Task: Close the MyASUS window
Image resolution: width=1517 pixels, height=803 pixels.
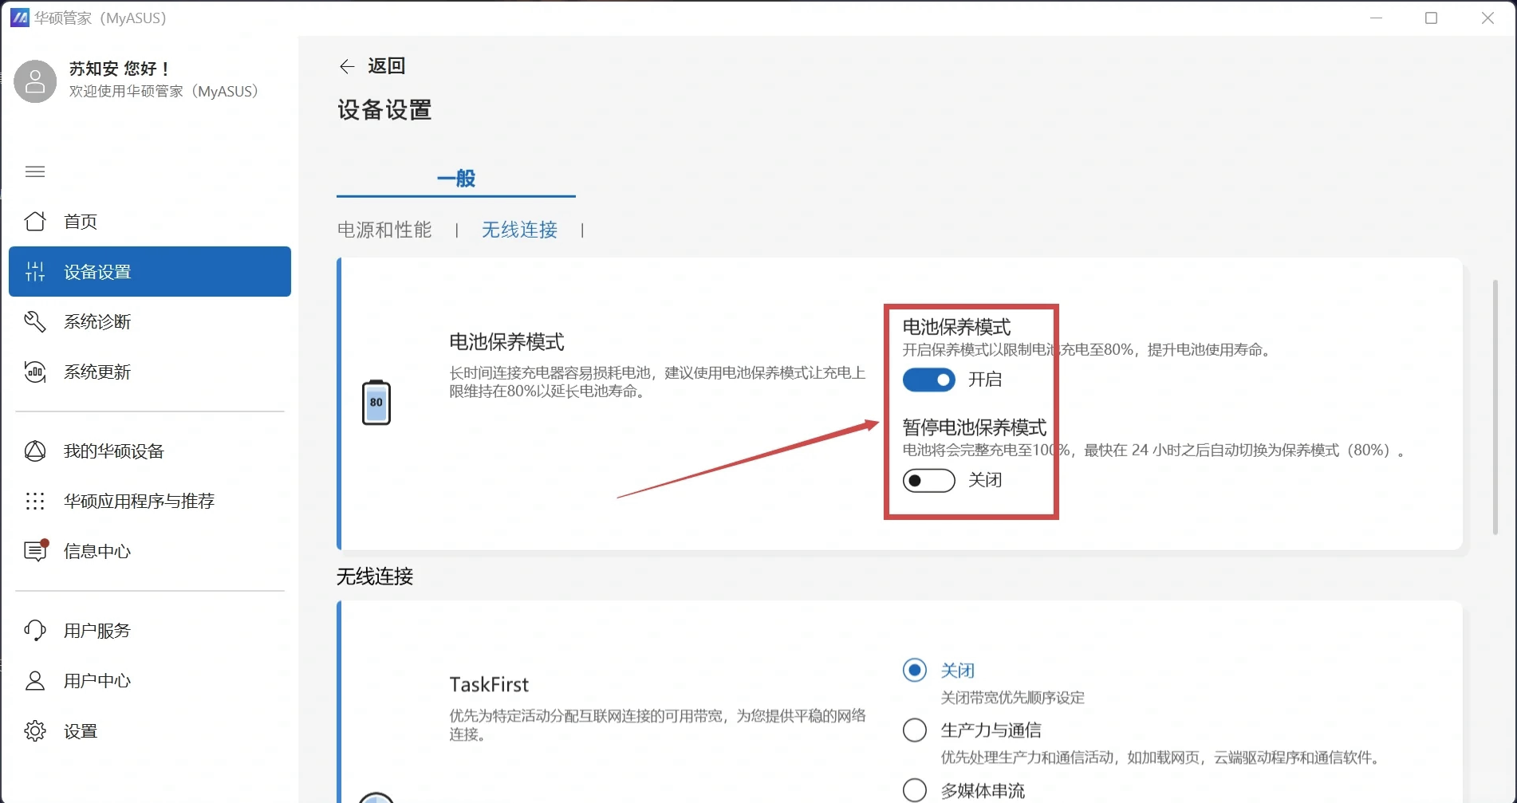Action: point(1487,18)
